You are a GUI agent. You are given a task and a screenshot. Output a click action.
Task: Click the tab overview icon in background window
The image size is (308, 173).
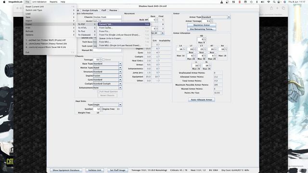point(283,8)
